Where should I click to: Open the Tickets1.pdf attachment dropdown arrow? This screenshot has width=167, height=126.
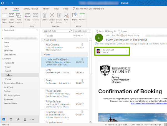point(127,51)
